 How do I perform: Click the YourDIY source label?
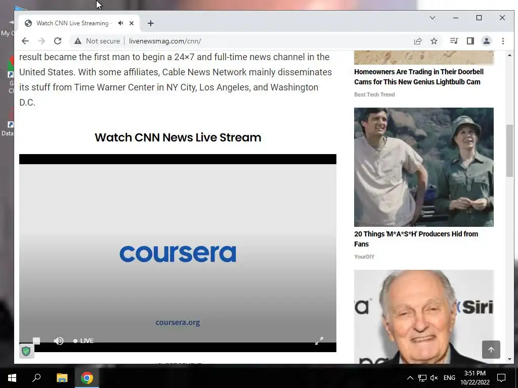tap(364, 257)
